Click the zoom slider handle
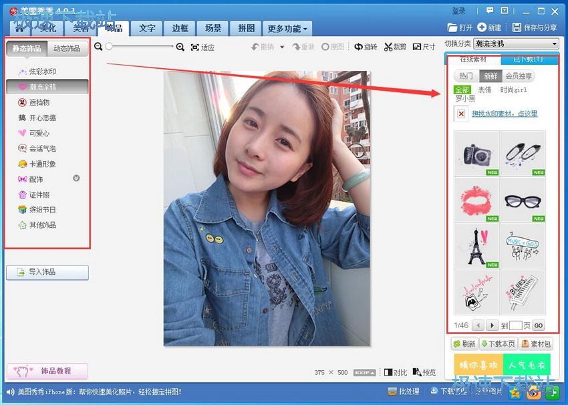 click(109, 46)
